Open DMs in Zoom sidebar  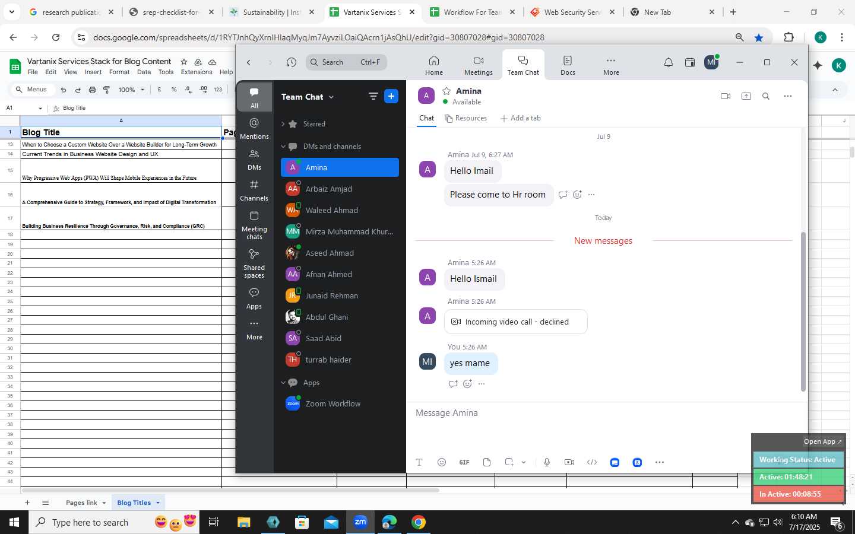click(x=254, y=160)
